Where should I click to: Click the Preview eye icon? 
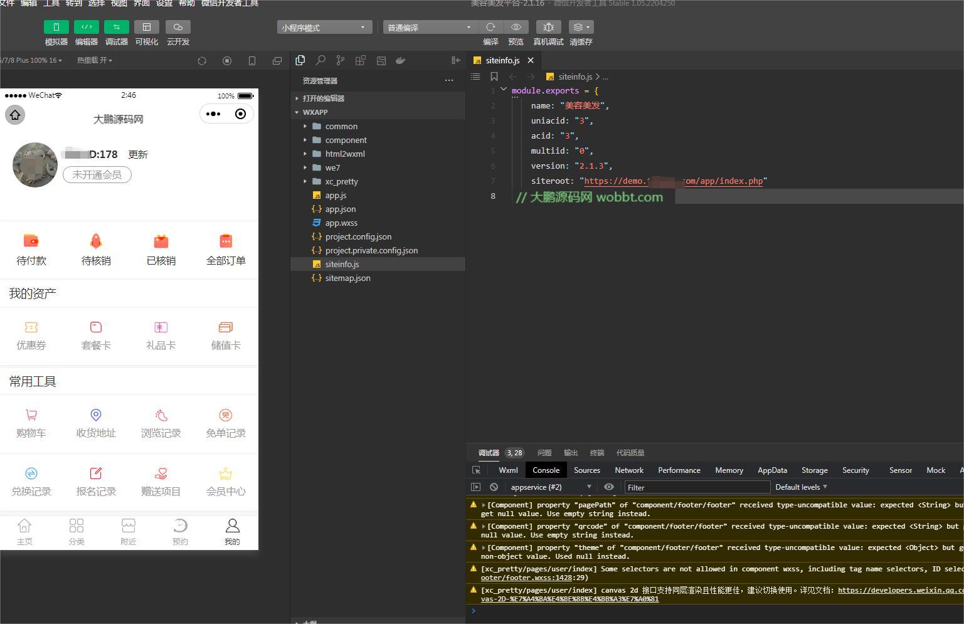click(516, 27)
